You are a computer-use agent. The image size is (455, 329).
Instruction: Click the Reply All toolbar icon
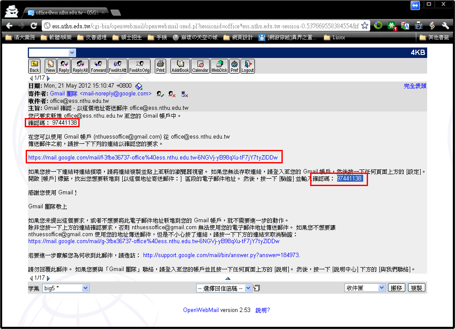click(80, 66)
